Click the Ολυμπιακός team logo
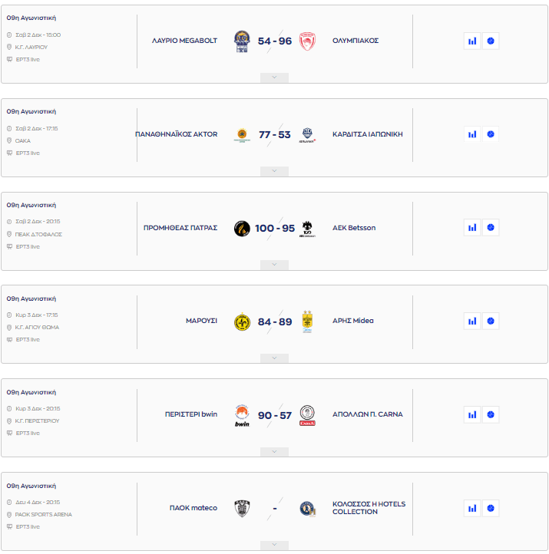This screenshot has width=549, height=554. tap(307, 41)
